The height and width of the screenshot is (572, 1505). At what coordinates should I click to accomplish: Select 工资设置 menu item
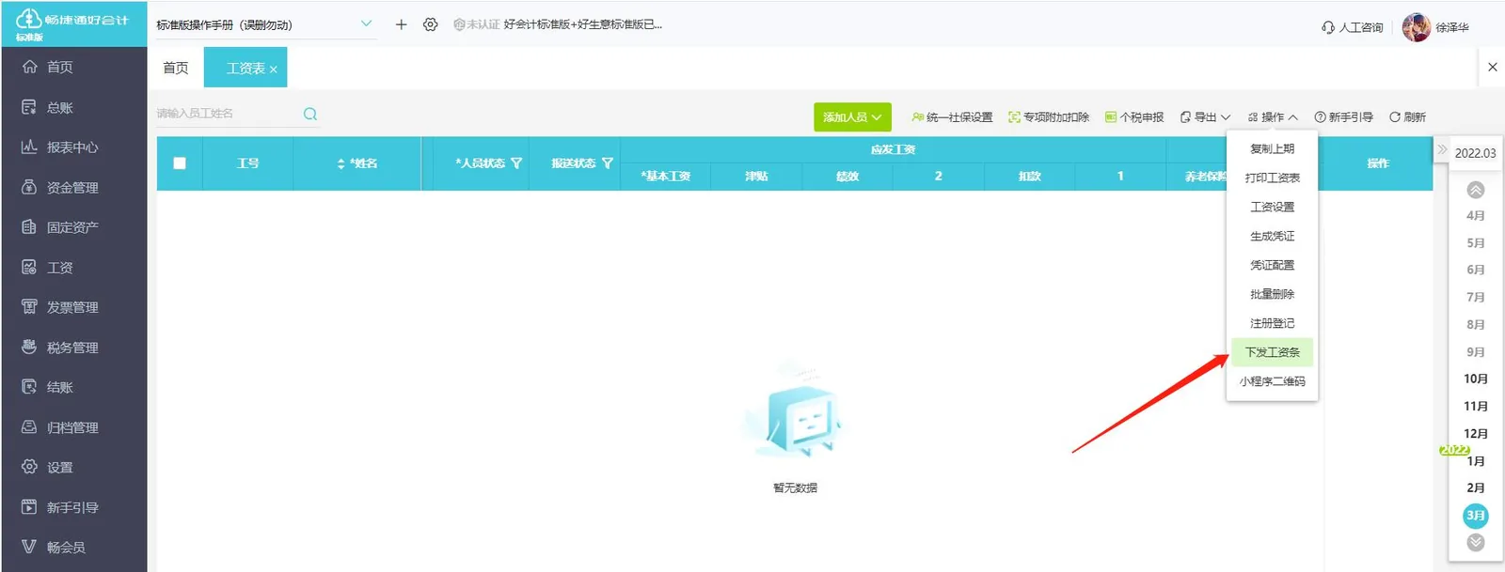pyautogui.click(x=1272, y=207)
